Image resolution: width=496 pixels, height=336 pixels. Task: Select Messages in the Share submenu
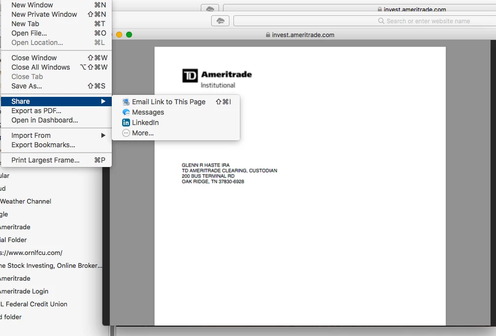pos(176,112)
